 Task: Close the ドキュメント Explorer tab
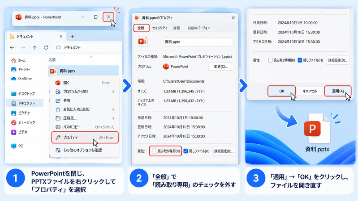[61, 37]
